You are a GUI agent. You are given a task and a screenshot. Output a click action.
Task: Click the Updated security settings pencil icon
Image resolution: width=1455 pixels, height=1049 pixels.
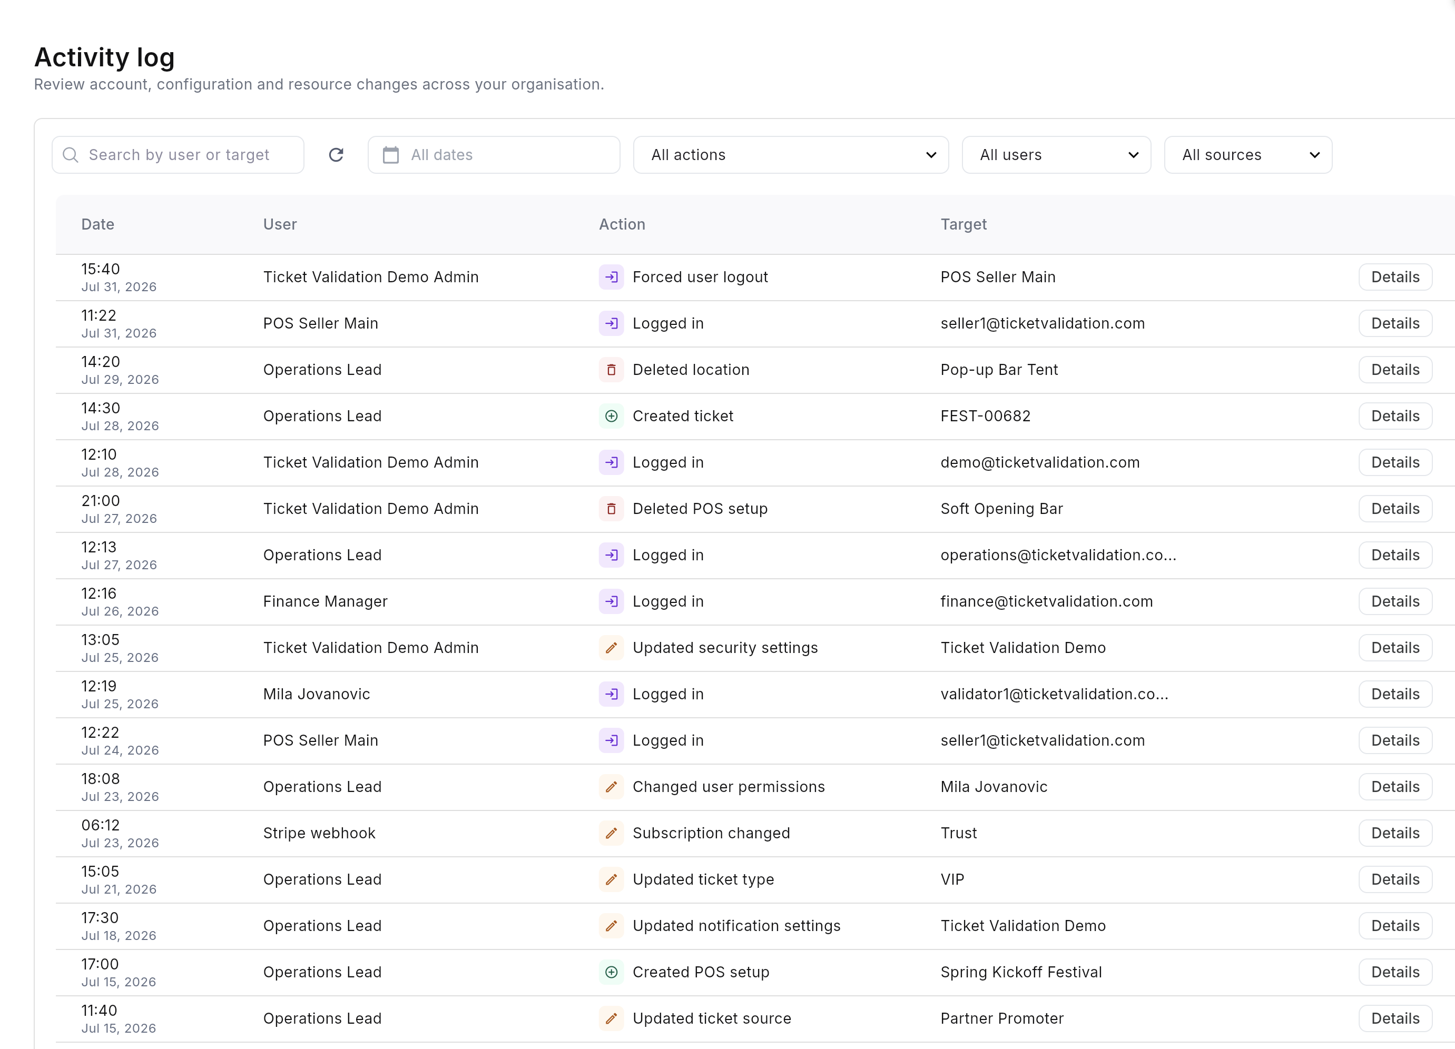(612, 648)
